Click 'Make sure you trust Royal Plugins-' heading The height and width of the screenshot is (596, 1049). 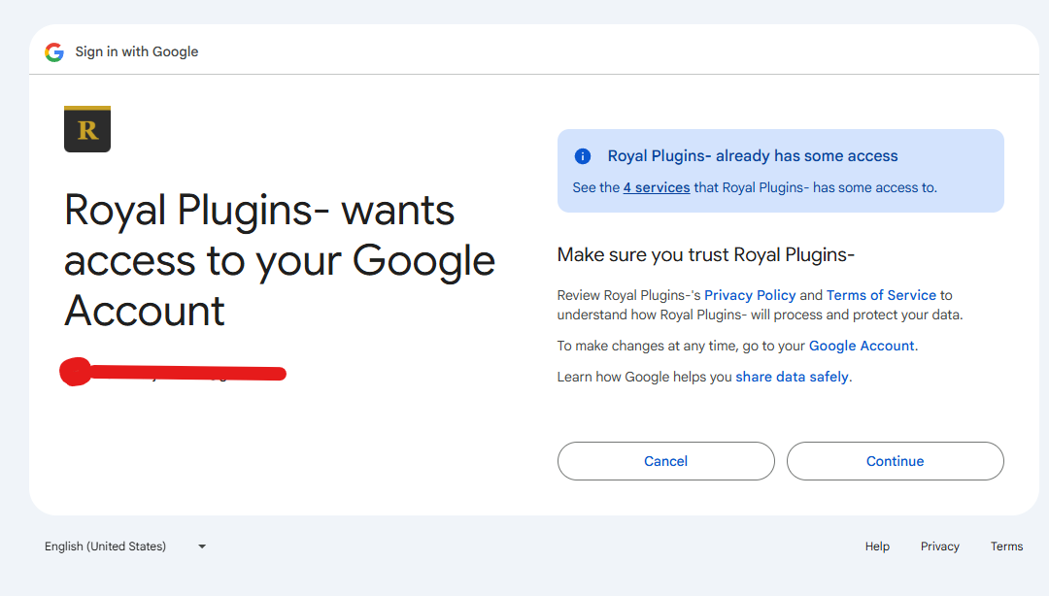tap(706, 255)
